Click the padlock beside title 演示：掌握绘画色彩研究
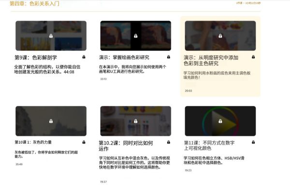290x185 pixels. point(169,57)
